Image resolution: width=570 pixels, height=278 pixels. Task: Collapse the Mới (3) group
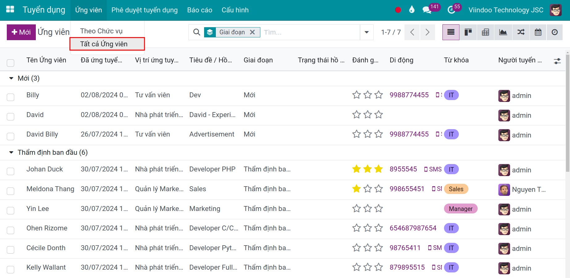pyautogui.click(x=11, y=78)
